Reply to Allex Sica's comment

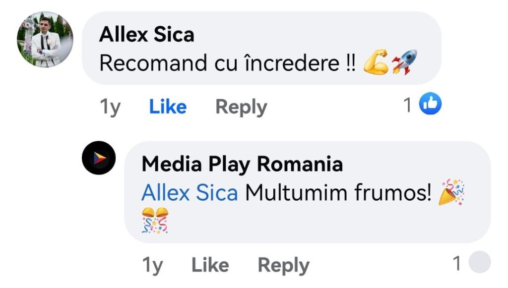pos(241,107)
